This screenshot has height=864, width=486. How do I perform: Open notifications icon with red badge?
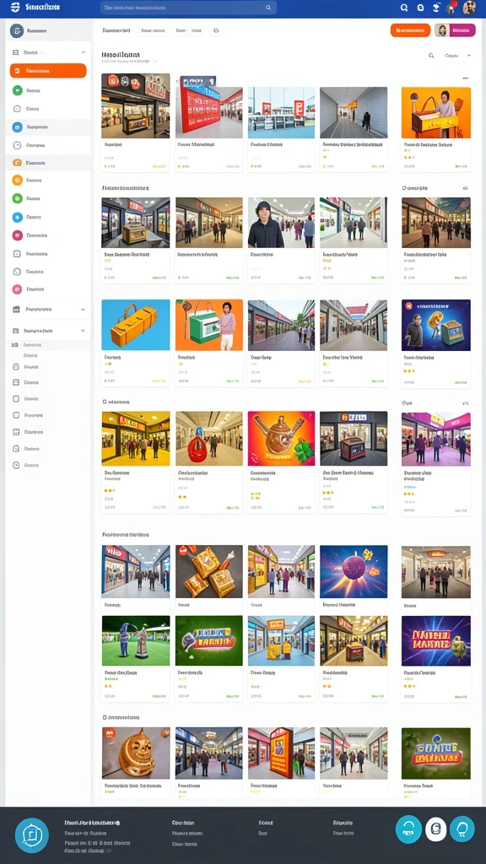451,8
